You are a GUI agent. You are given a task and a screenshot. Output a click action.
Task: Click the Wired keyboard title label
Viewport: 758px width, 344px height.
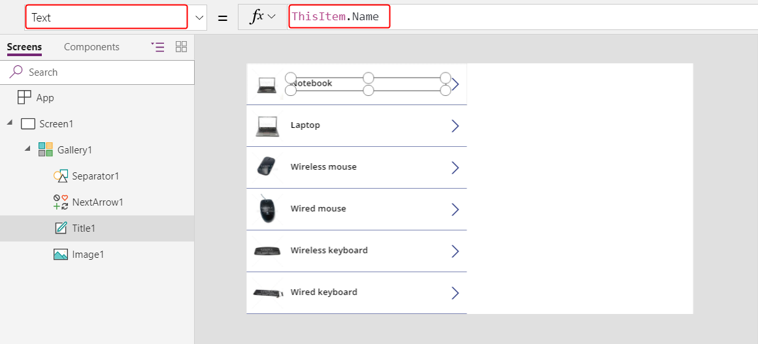(x=324, y=292)
